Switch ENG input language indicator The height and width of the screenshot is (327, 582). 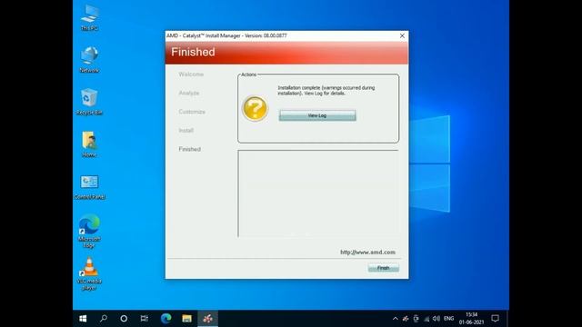tap(448, 319)
